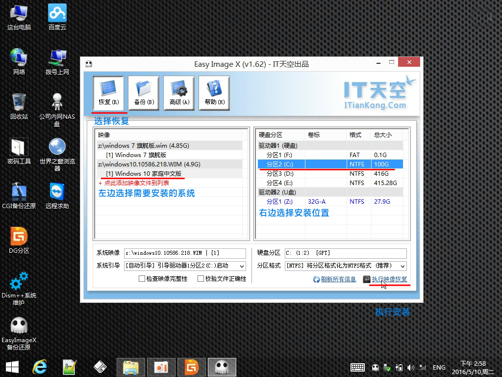The width and height of the screenshot is (502, 377).
Task: Click the 驱动器2 (U盘) group row
Action: (330, 192)
